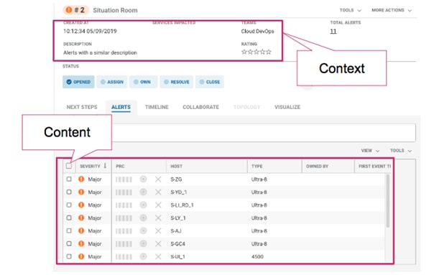Set status to OPENED
Screen dimensions: 434x275
78,82
